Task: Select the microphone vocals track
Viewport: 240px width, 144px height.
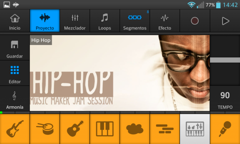Action: (225, 129)
